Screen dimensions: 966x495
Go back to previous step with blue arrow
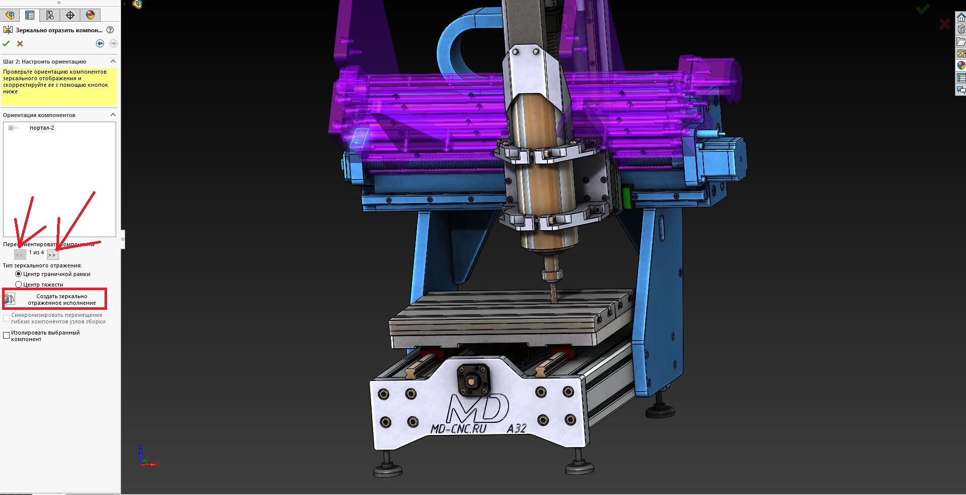pos(100,43)
